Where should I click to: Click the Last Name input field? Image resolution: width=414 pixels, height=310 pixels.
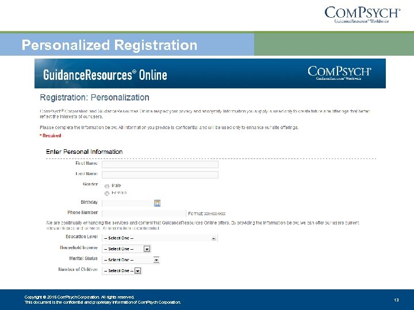160,175
